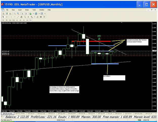This screenshot has height=122, width=158.
Task: Switch chart to bar chart style
Action: pos(4,13)
